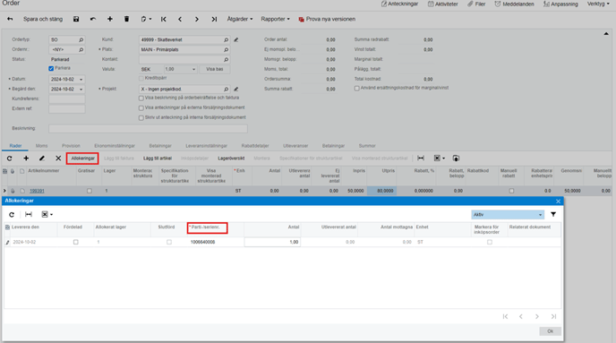Refresh the Rader grid
Viewport: 616px width, 343px height.
10,158
